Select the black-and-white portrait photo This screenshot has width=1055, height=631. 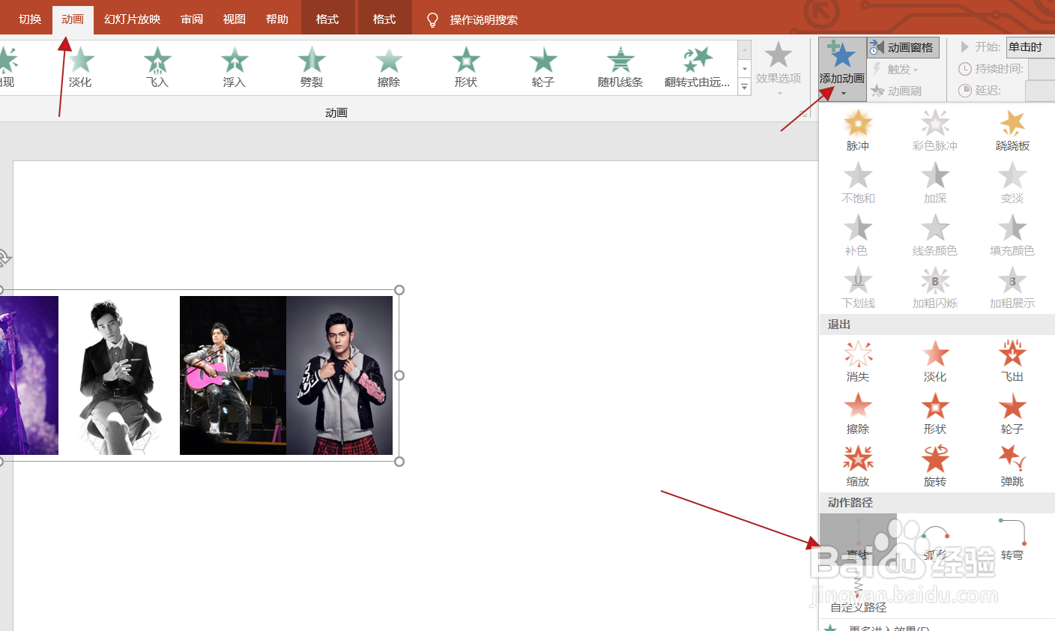click(x=119, y=375)
